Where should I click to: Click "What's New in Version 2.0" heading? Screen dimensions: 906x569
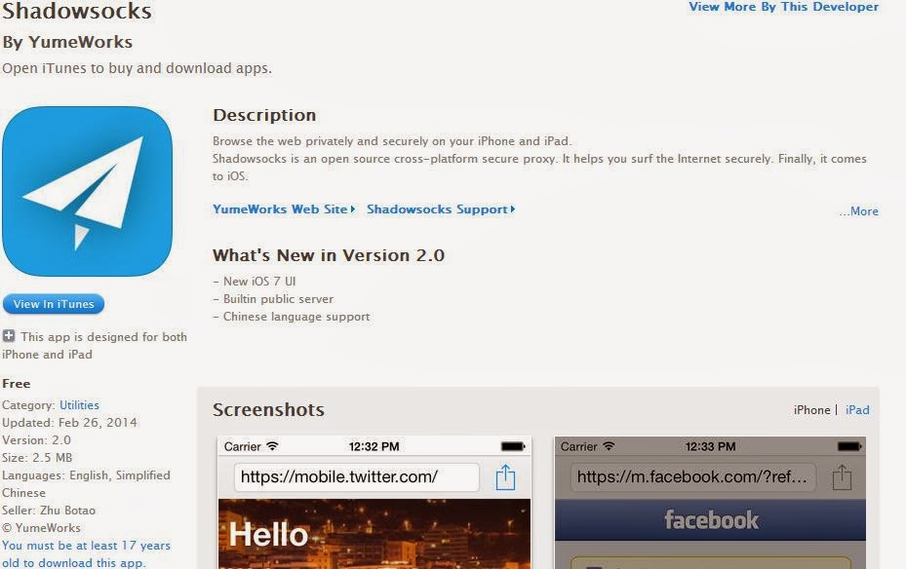[x=329, y=255]
